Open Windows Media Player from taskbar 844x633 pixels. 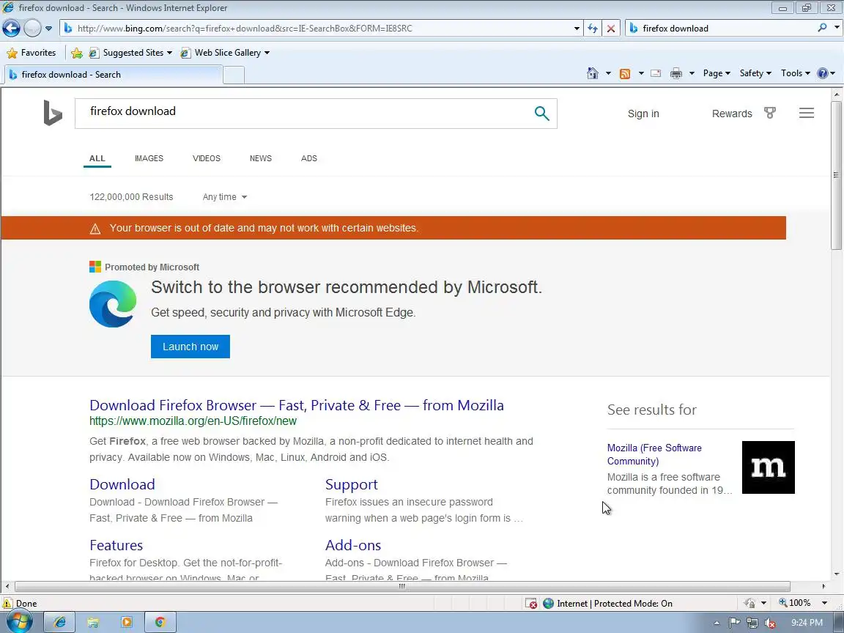(x=127, y=622)
